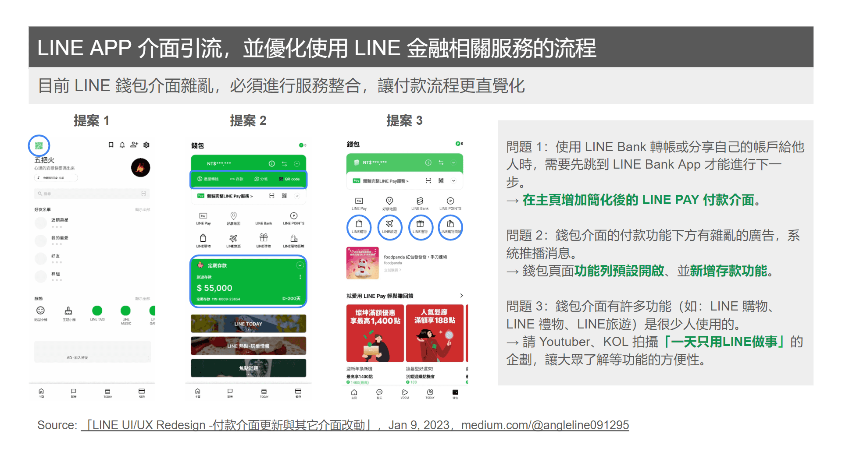The width and height of the screenshot is (842, 473).
Task: Select the home tab in Proposal 2
Action: tap(198, 392)
